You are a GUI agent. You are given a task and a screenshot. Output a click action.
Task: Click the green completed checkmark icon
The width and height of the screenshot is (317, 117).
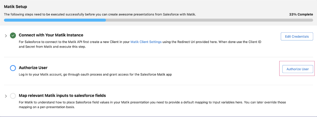[13, 35]
